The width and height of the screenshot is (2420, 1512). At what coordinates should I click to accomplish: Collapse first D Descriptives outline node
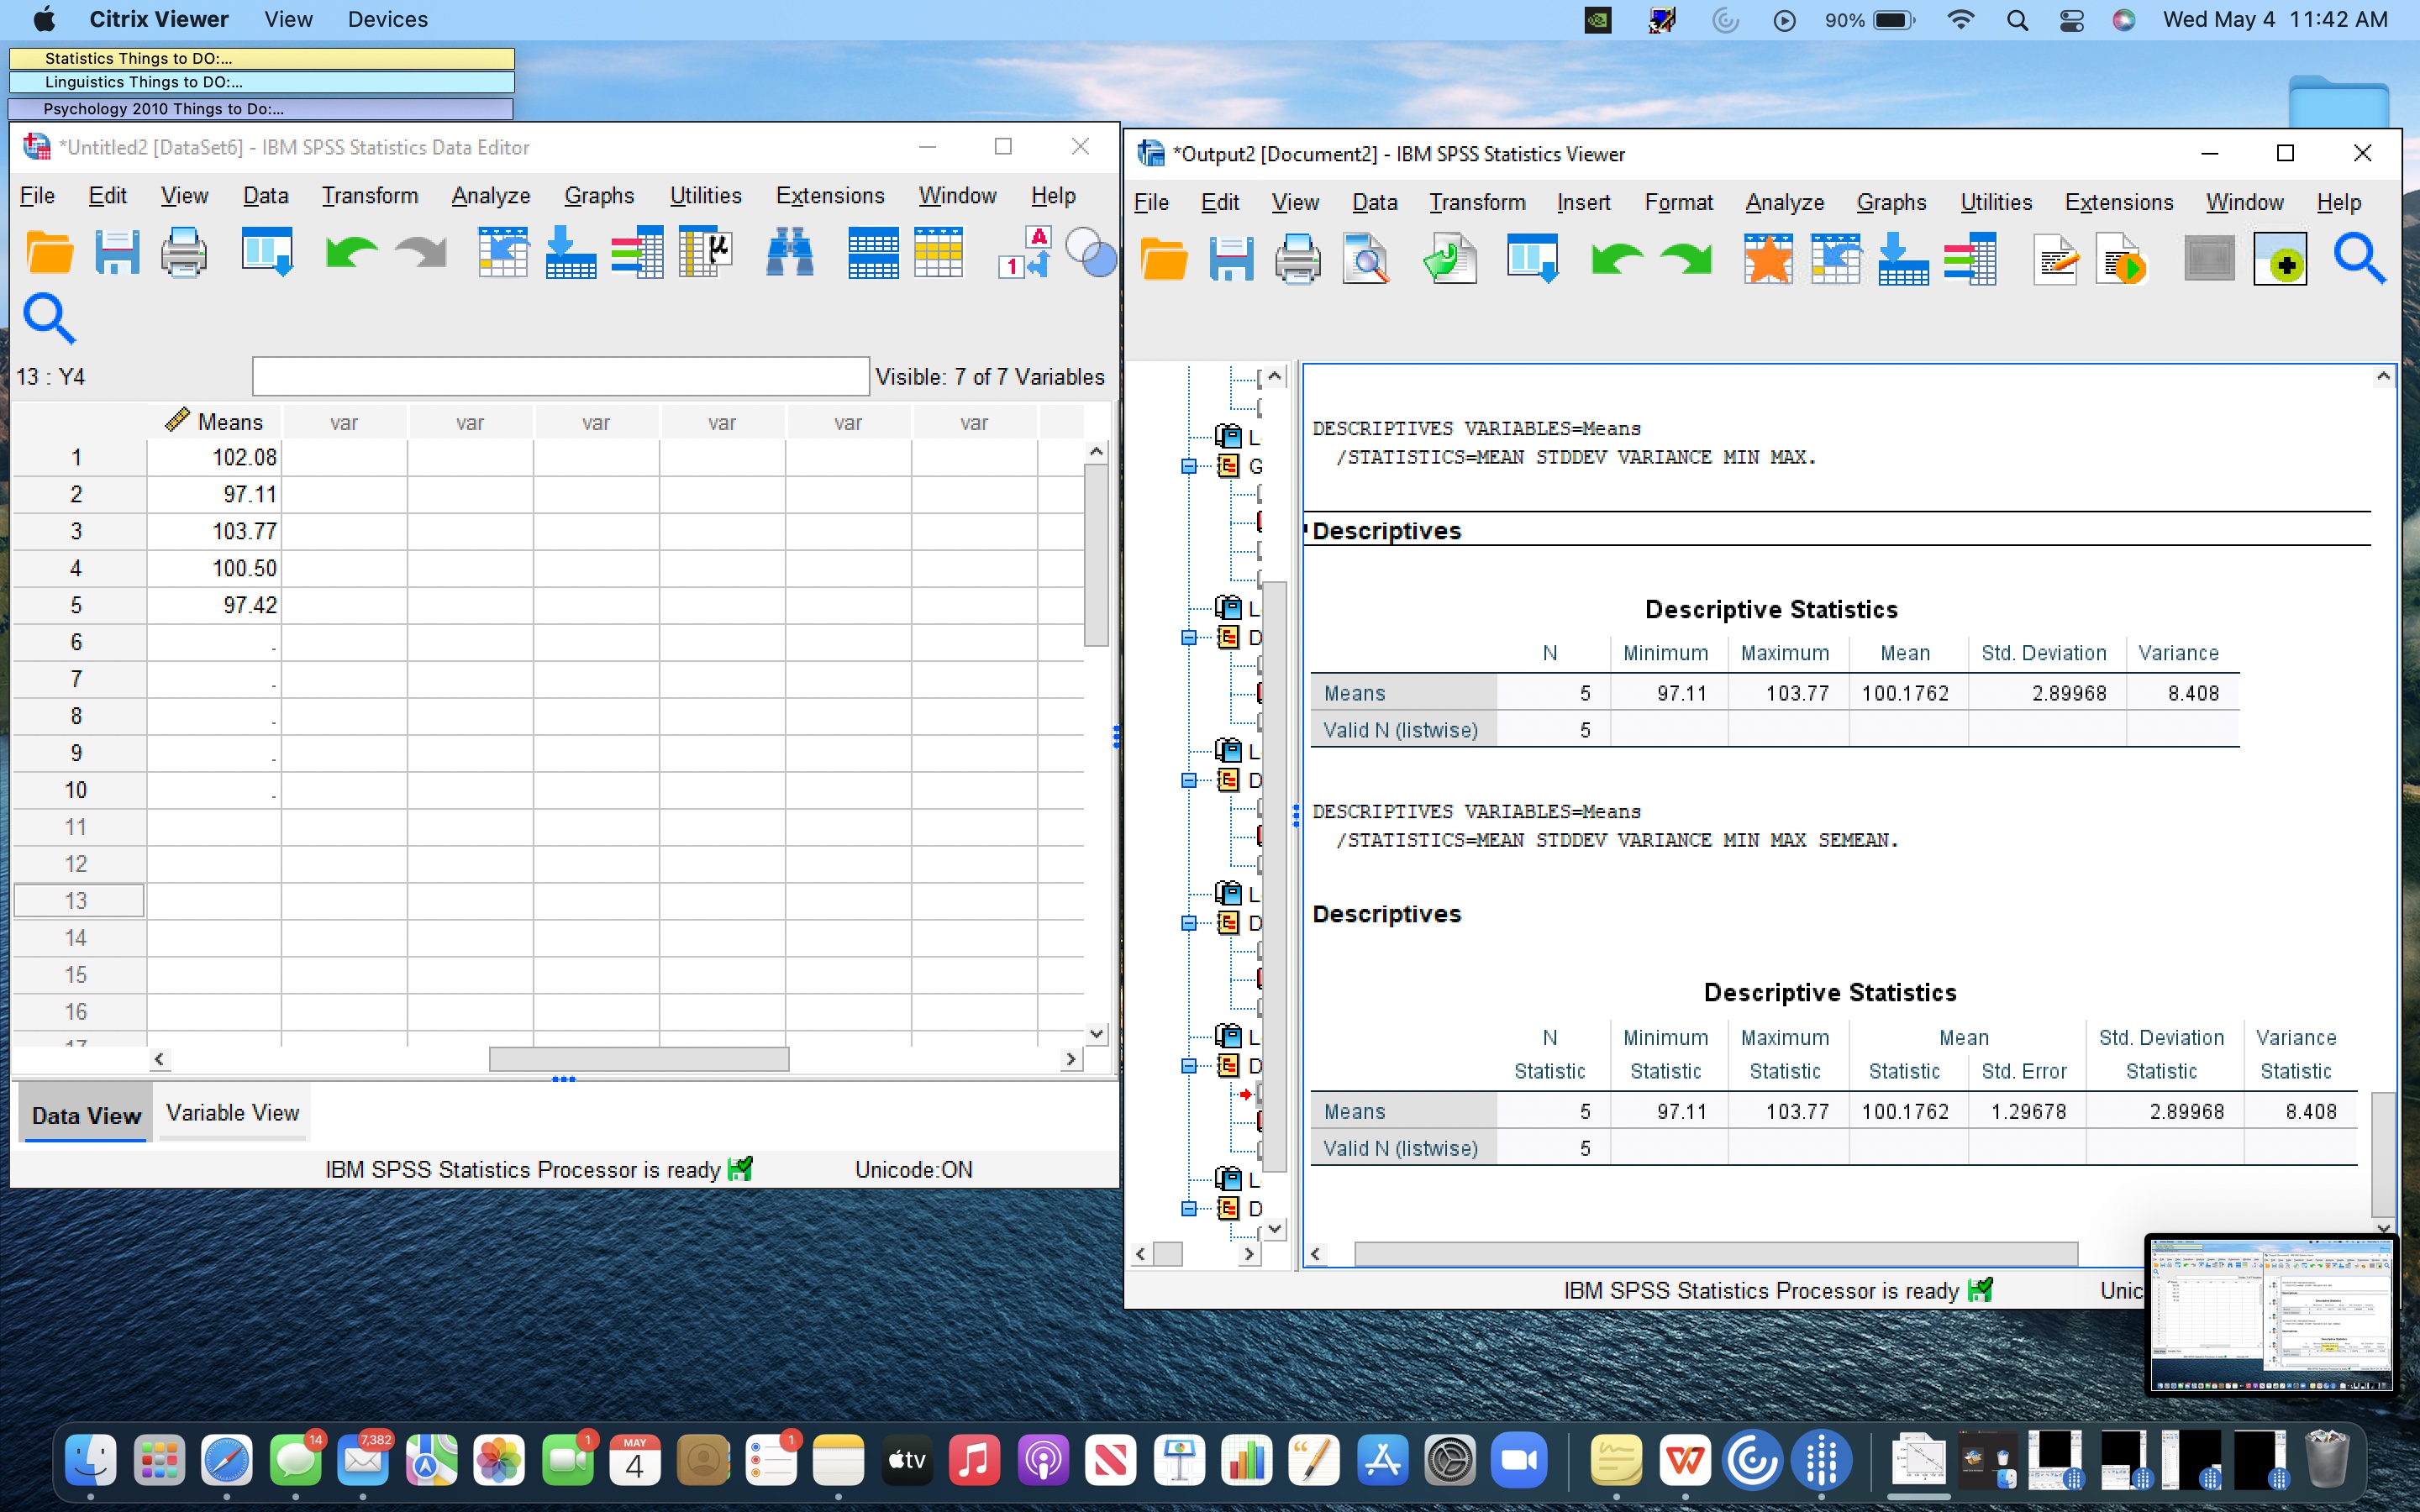[x=1189, y=637]
